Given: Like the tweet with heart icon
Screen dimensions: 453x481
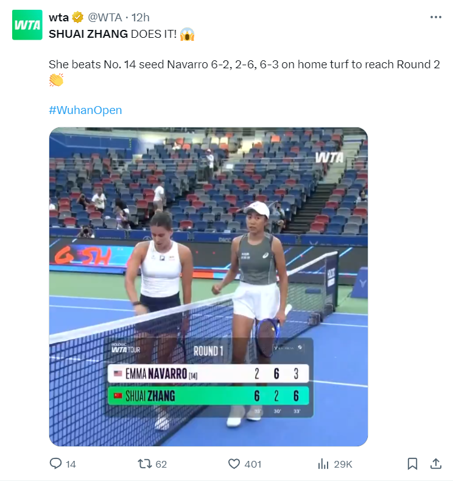Looking at the screenshot, I should pyautogui.click(x=234, y=463).
